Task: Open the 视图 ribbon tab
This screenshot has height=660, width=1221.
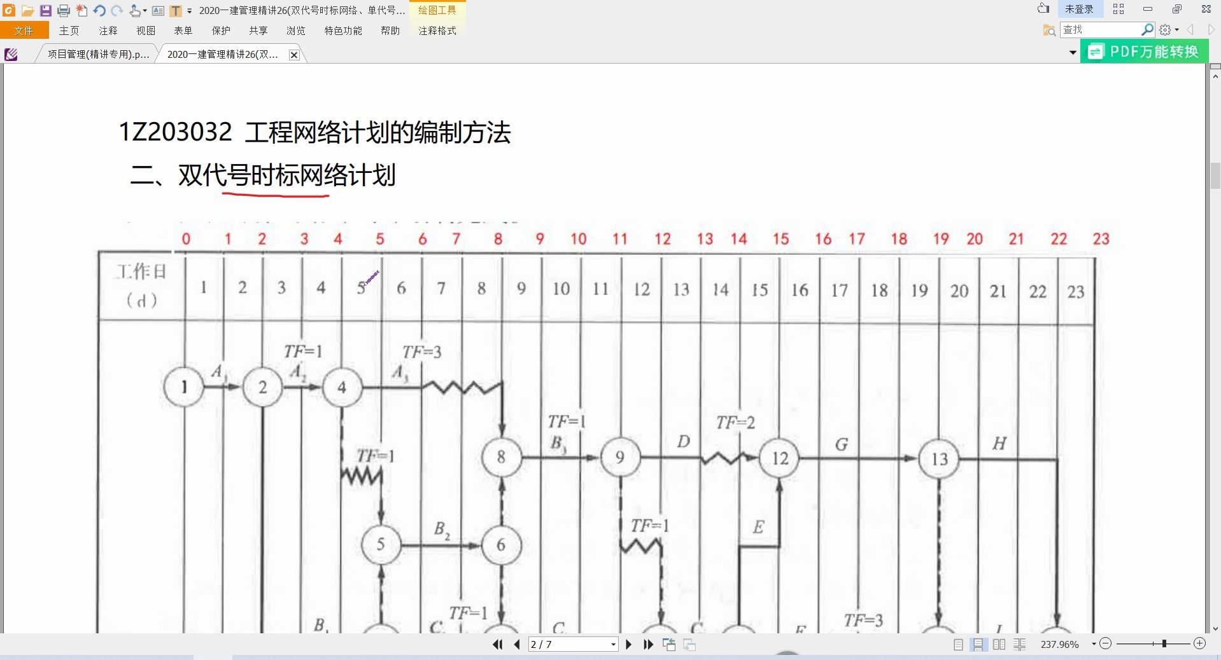Action: 146,31
